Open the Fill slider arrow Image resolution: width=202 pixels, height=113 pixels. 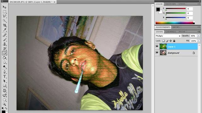point(199,41)
